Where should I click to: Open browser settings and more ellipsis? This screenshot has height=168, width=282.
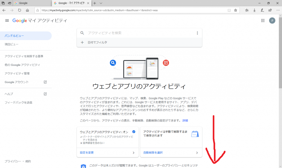[x=278, y=10]
